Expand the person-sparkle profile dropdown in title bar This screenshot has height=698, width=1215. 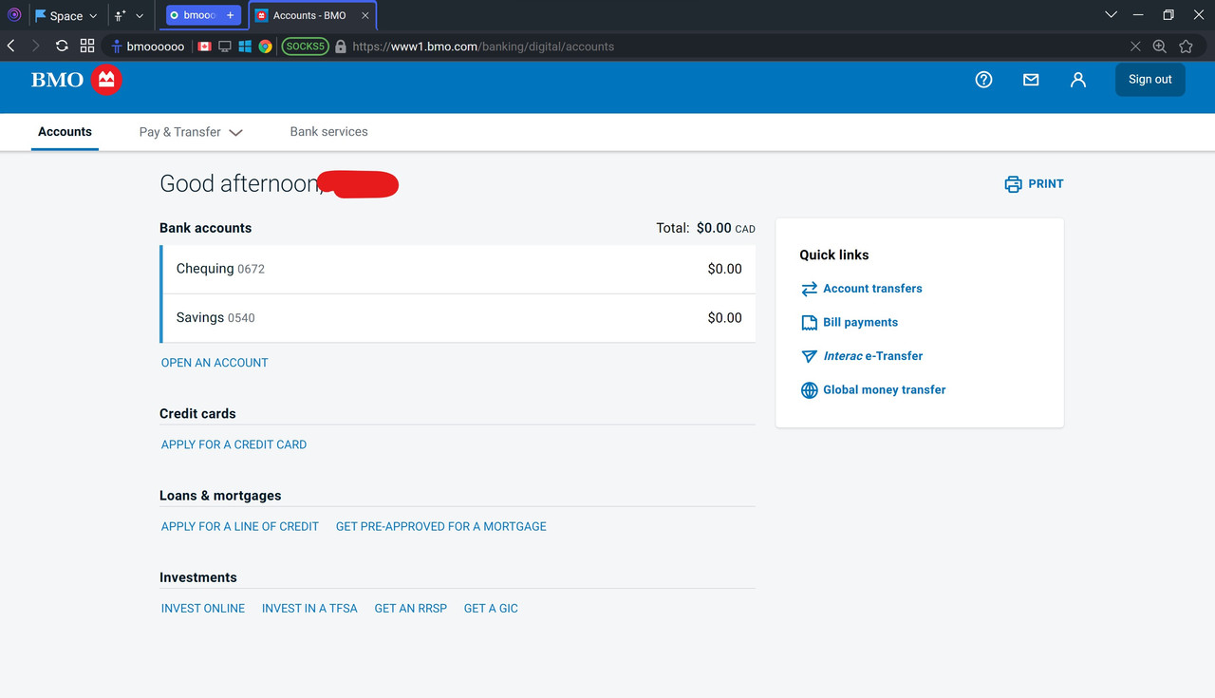tap(129, 15)
